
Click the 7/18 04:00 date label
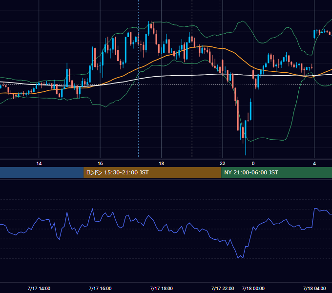pyautogui.click(x=314, y=288)
